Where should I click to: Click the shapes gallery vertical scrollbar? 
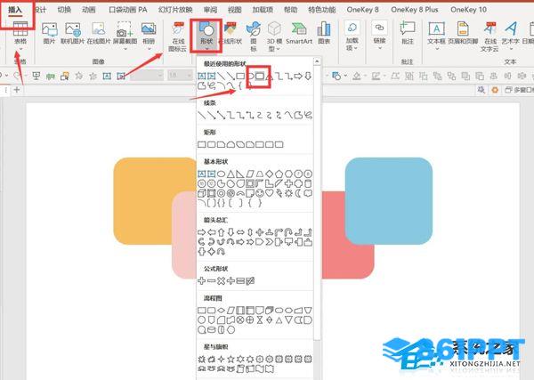[317, 201]
